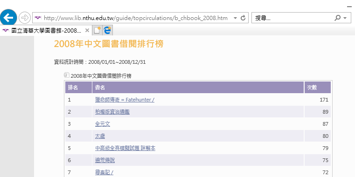This screenshot has width=355, height=177.
Task: Open the 獵命師傳奇 = Fatehunter link
Action: [125, 100]
